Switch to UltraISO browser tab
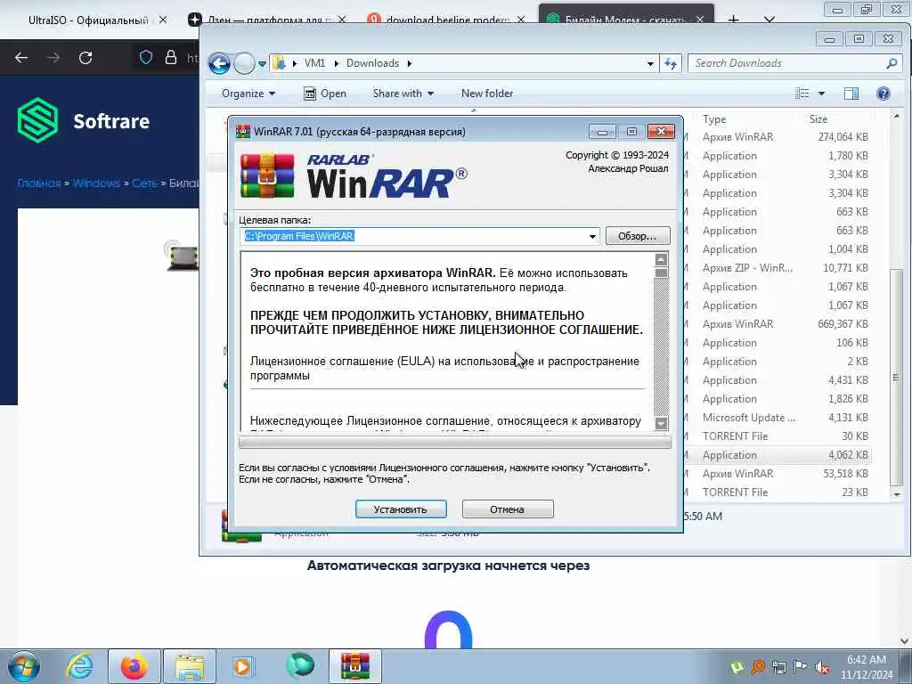Viewport: 912px width, 684px height. 87,20
